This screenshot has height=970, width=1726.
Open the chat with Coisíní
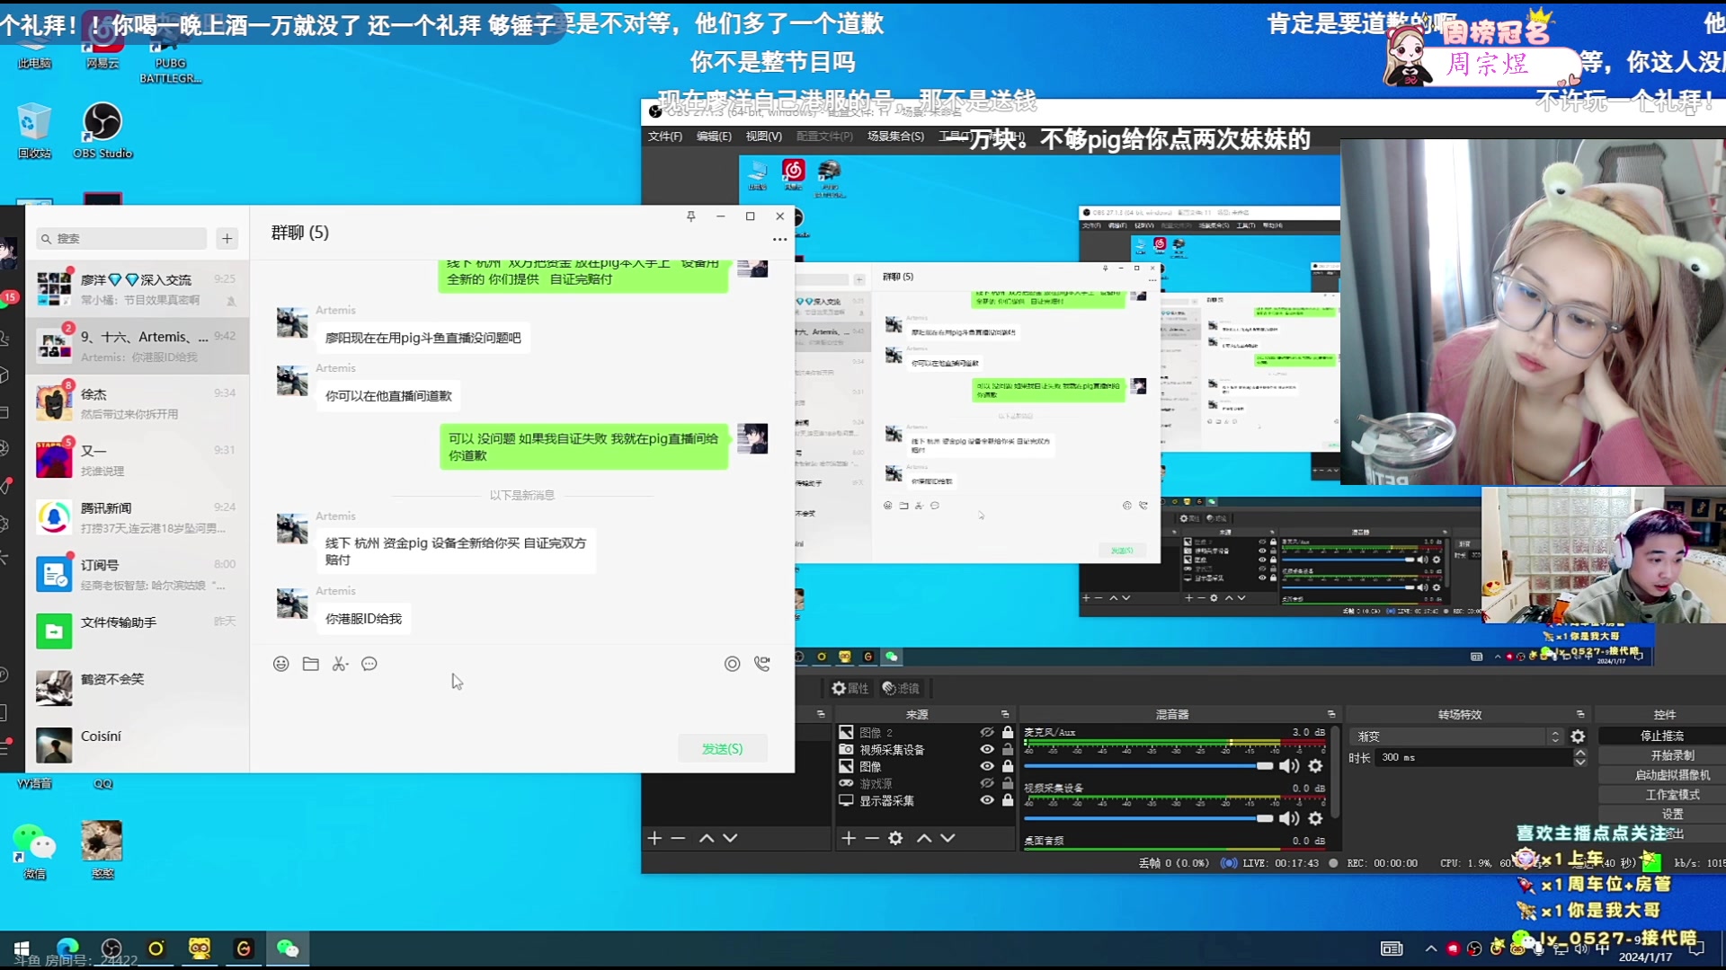point(138,745)
